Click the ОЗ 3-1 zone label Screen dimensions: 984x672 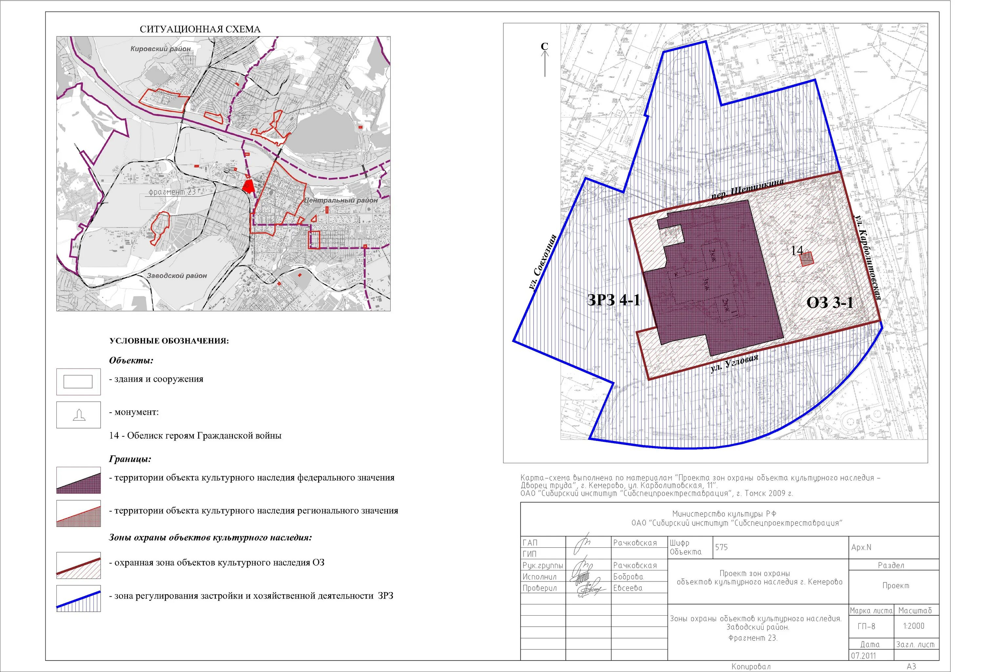point(830,302)
